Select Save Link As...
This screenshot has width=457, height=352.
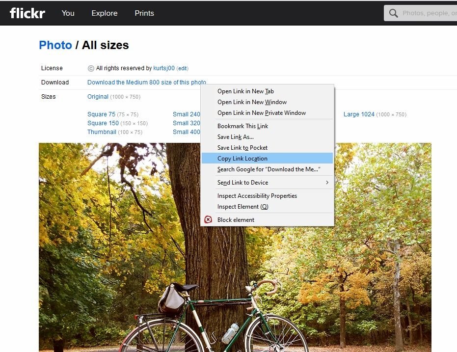[x=267, y=136]
